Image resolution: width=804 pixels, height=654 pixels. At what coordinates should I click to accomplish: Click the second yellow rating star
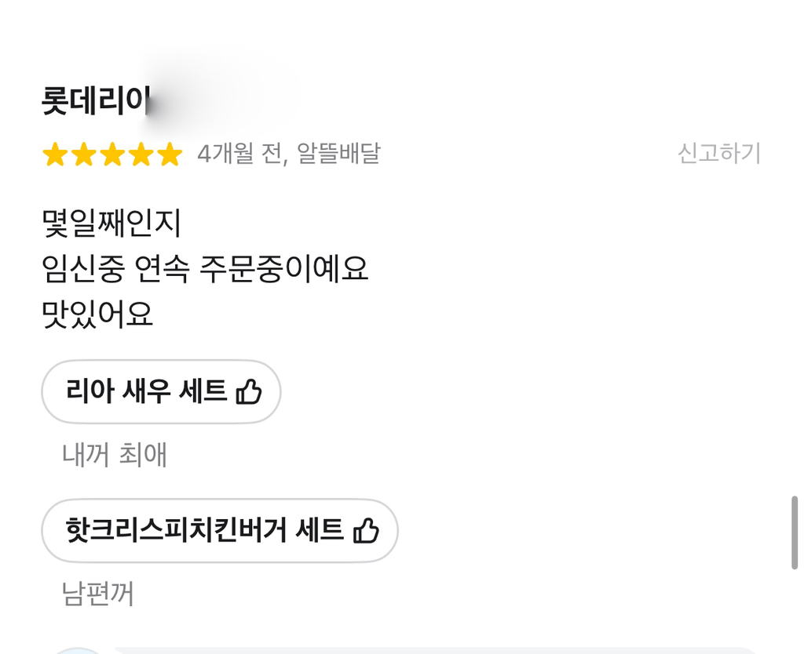83,154
